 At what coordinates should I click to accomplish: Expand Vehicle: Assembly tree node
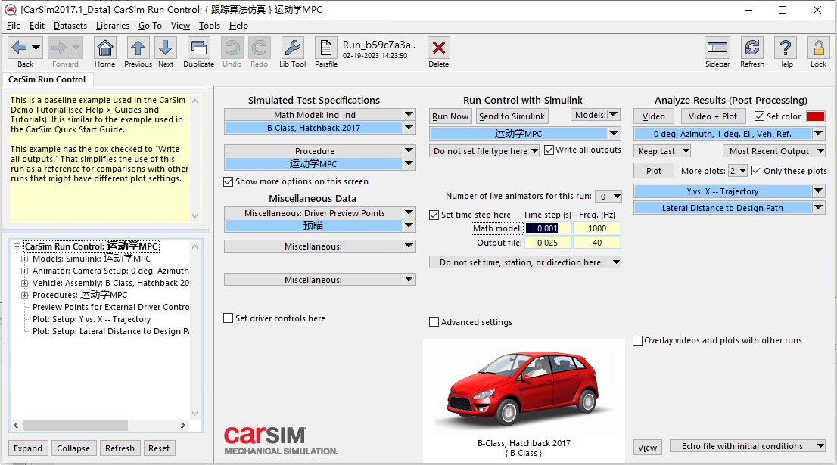[x=24, y=284]
